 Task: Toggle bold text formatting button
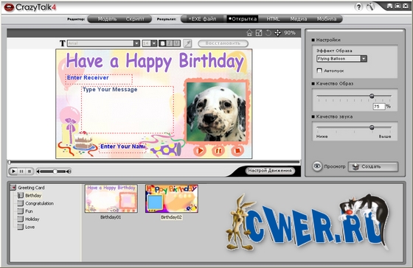pyautogui.click(x=162, y=43)
